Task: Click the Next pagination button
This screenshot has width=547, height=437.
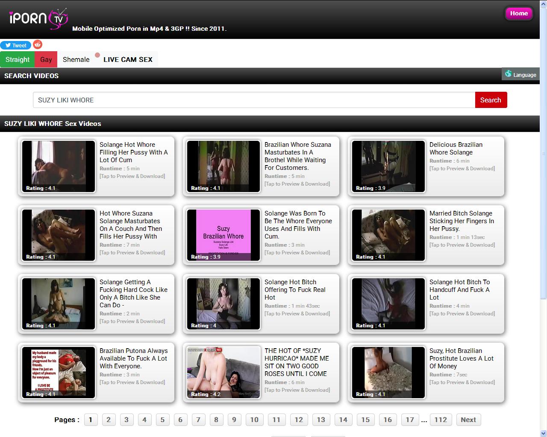Action: (x=468, y=420)
